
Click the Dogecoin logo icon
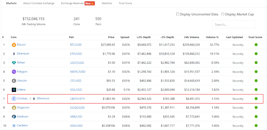coord(14,108)
